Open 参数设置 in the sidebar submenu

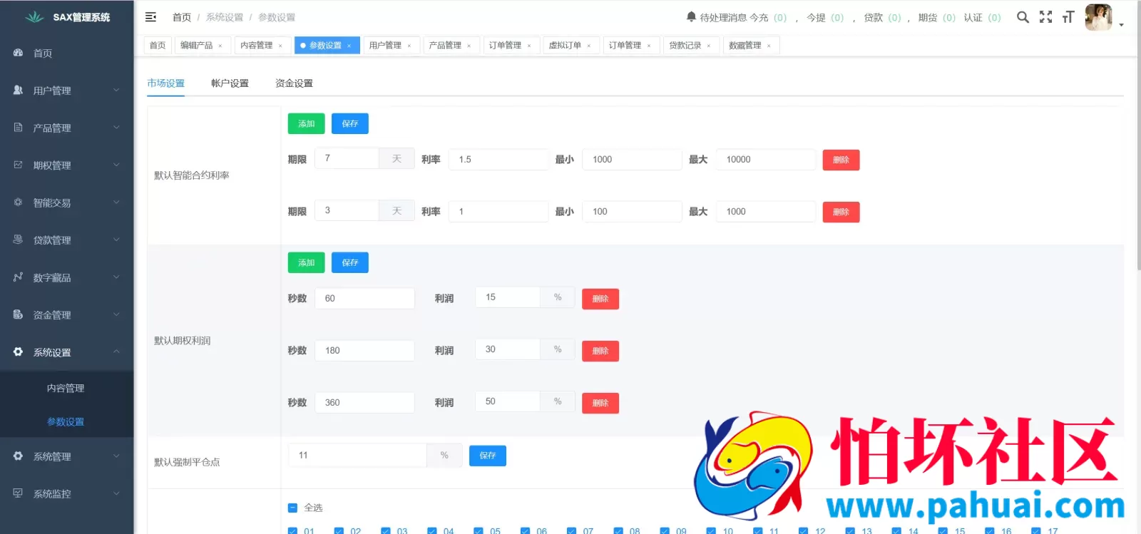click(x=66, y=421)
